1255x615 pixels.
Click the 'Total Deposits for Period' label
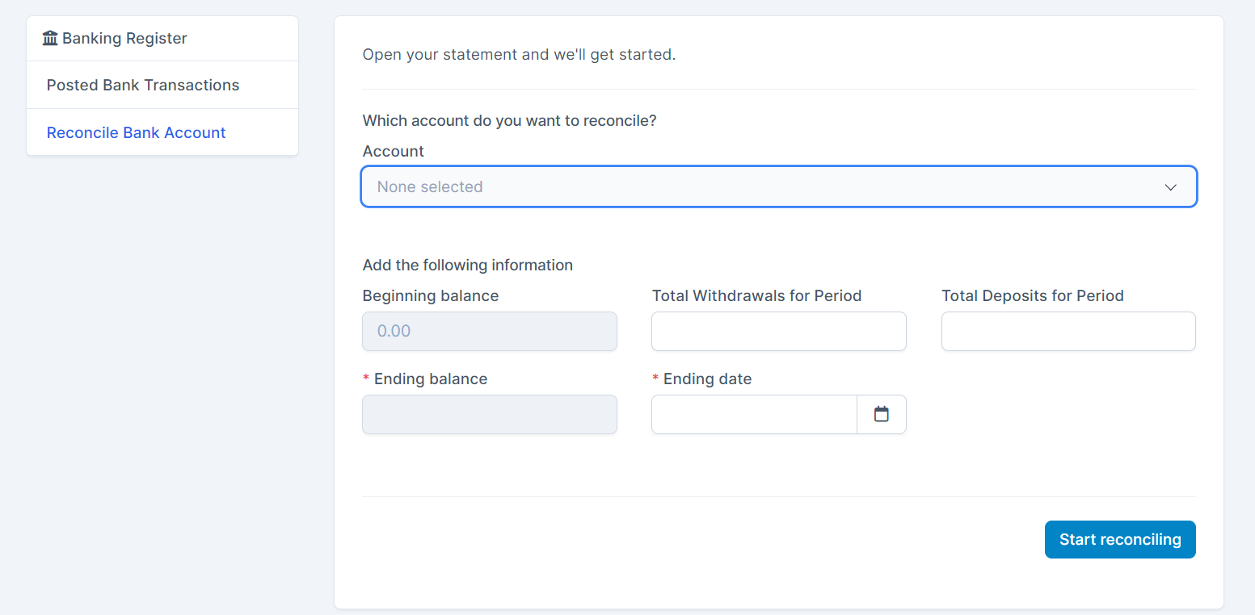(x=1032, y=295)
